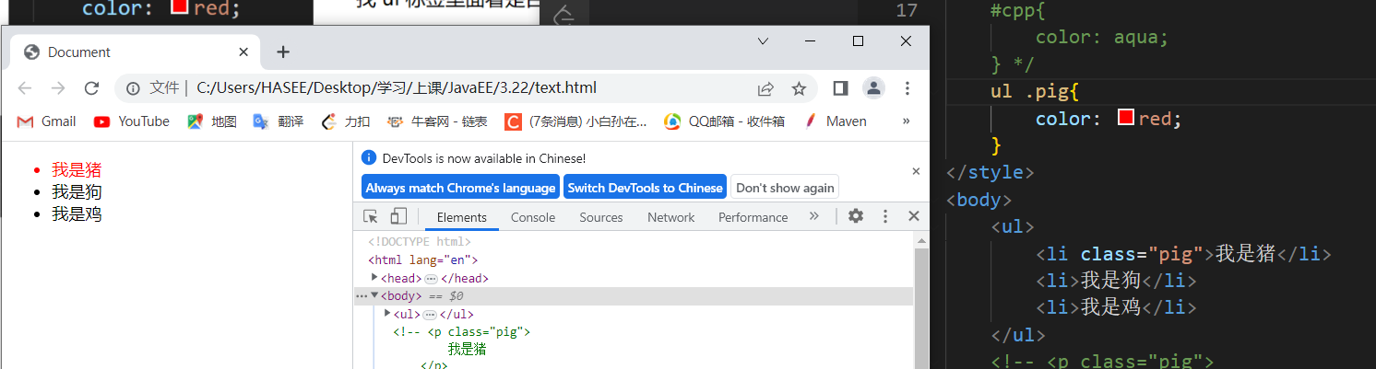Image resolution: width=1376 pixels, height=369 pixels.
Task: Expand the ul element node
Action: point(388,314)
